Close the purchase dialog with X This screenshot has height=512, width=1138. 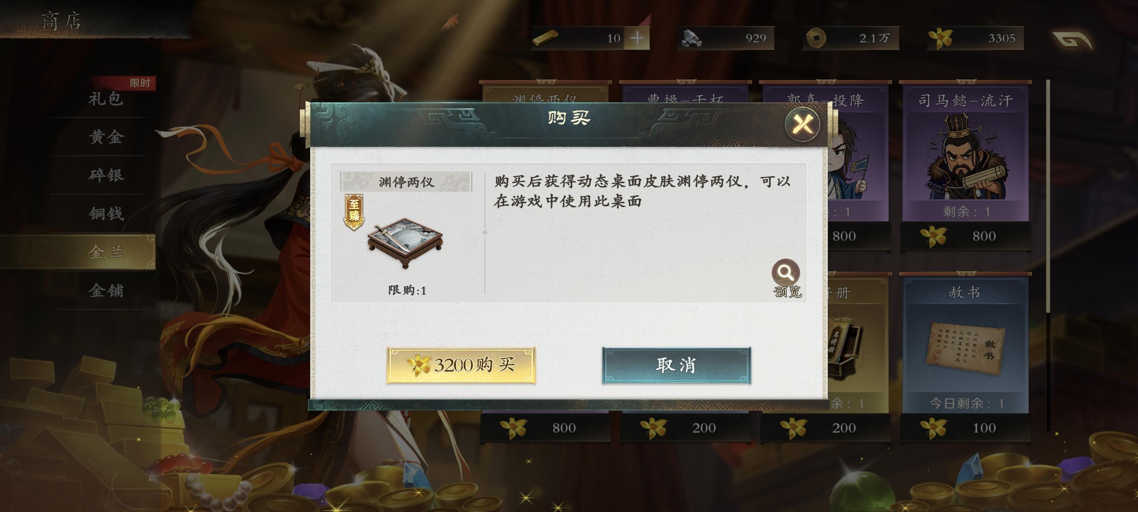click(802, 124)
